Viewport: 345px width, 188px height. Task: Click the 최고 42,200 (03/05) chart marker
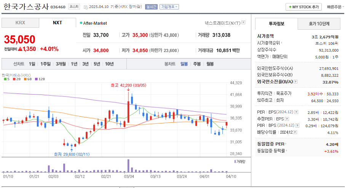(128, 85)
